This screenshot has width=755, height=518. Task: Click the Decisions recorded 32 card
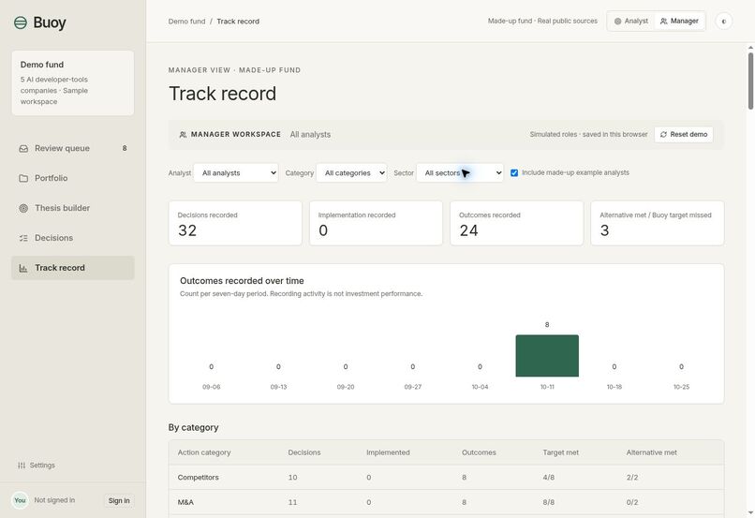pyautogui.click(x=235, y=223)
